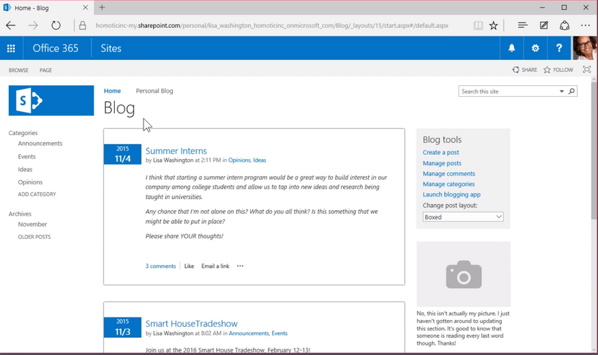Share this site
This screenshot has width=598, height=355.
pos(525,70)
